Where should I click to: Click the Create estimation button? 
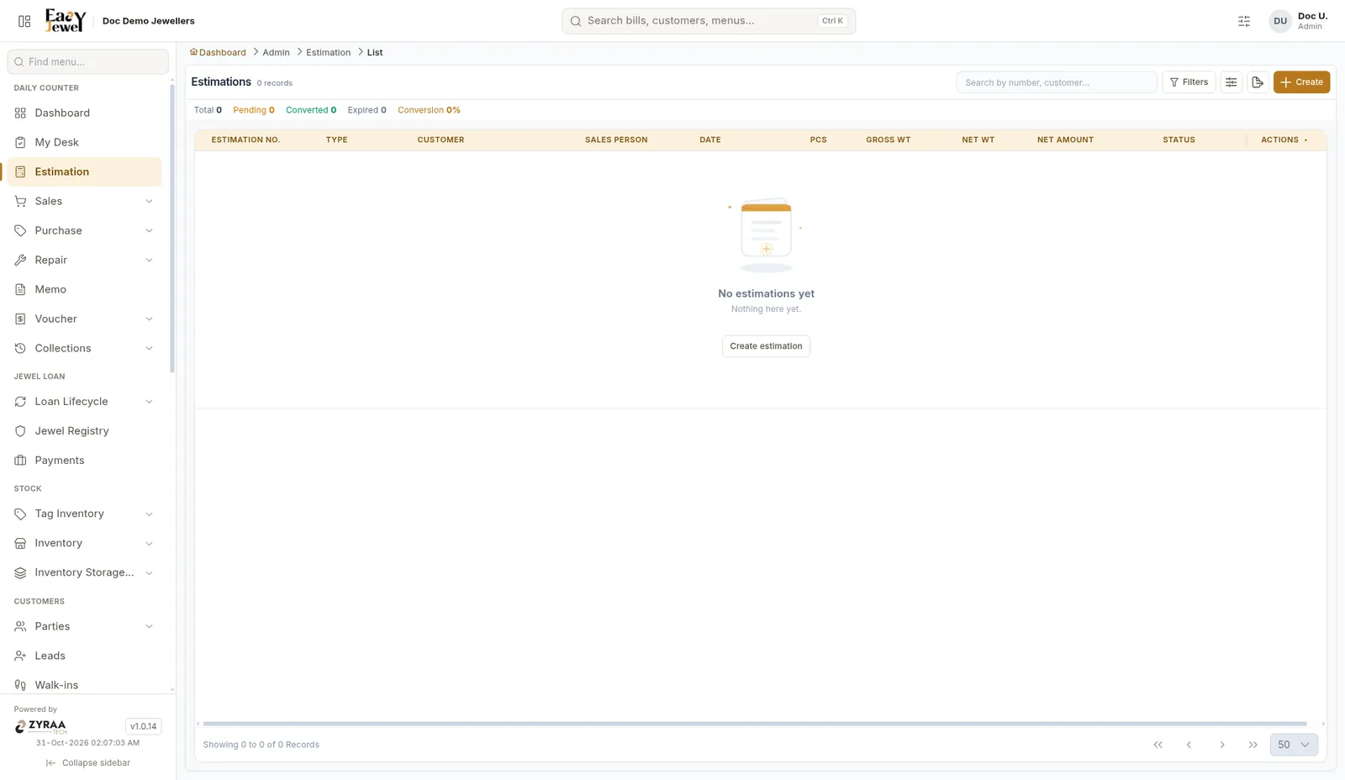(766, 346)
